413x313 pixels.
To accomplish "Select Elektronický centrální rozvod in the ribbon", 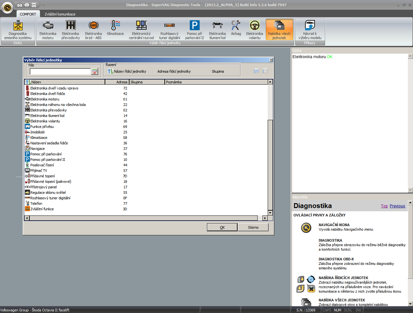I will point(141,29).
